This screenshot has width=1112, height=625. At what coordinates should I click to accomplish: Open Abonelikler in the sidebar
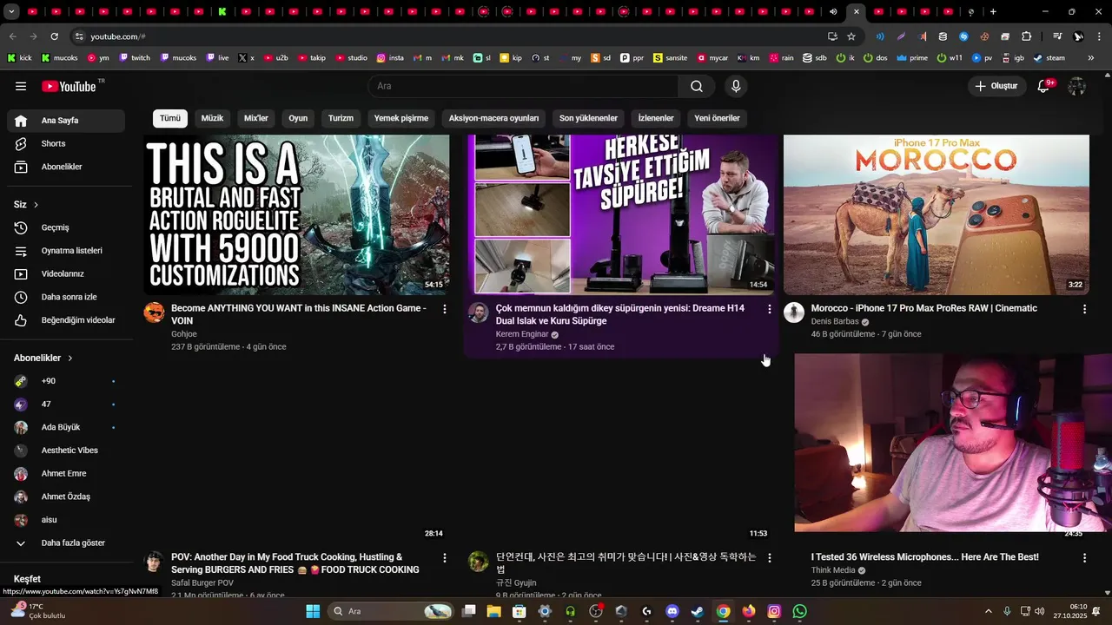(66, 167)
